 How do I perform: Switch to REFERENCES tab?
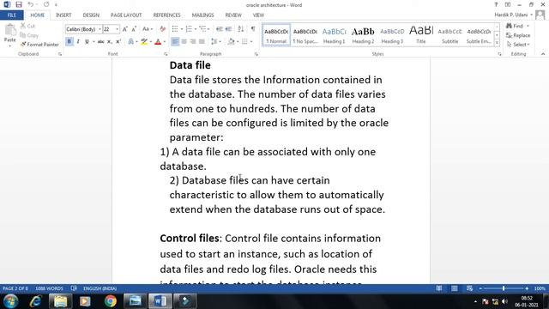(x=166, y=15)
